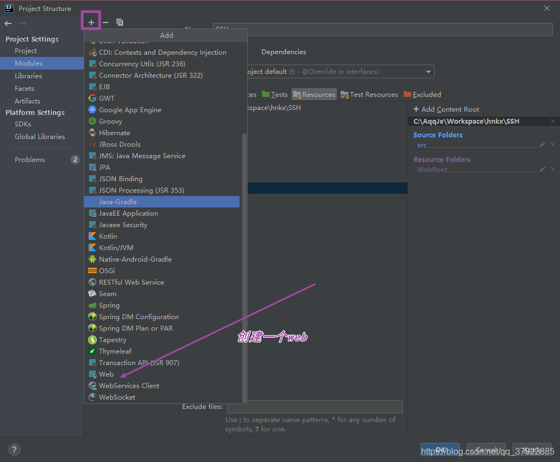Select WebSocket entry

point(162,397)
